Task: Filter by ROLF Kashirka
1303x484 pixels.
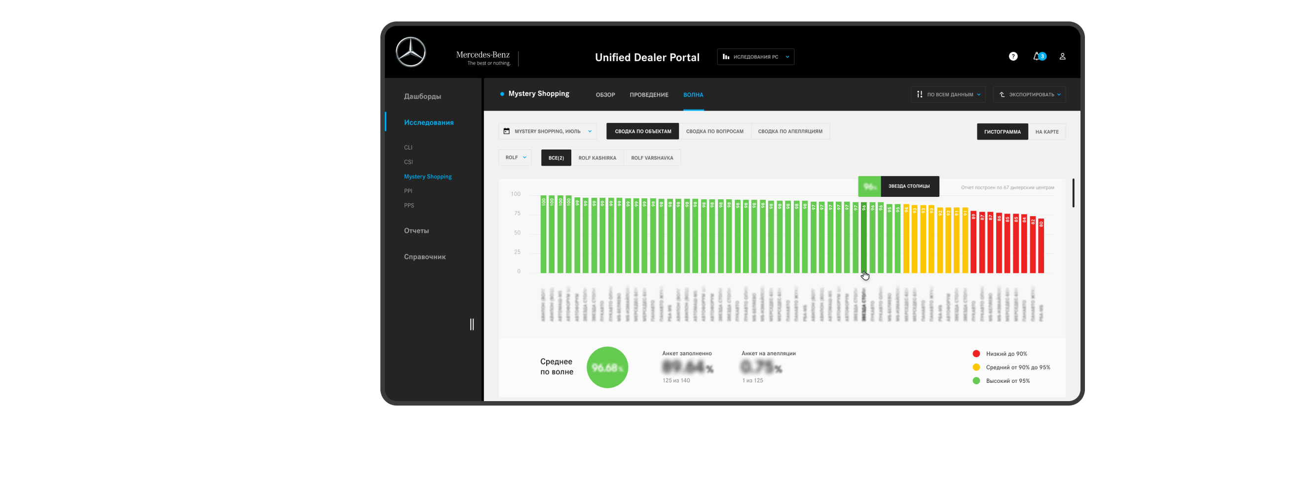Action: (597, 158)
